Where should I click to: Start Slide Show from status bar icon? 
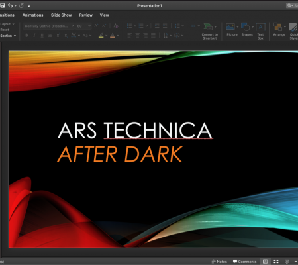(287, 262)
